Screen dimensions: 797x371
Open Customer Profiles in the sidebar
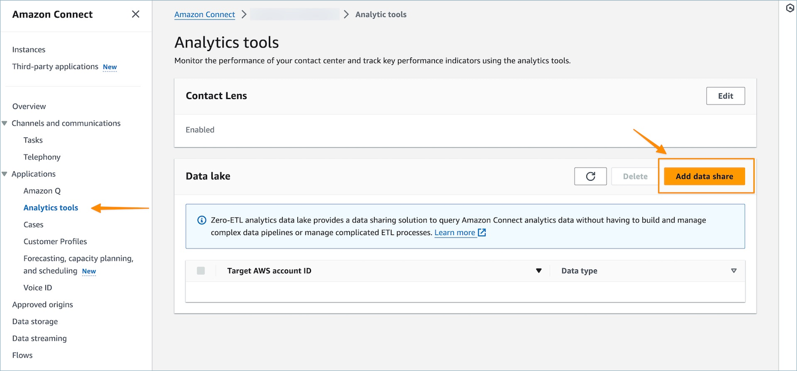(55, 241)
